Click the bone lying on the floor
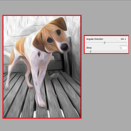 pos(53,76)
